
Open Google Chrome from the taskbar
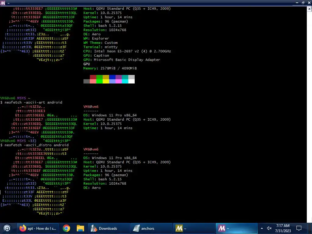[66, 228]
